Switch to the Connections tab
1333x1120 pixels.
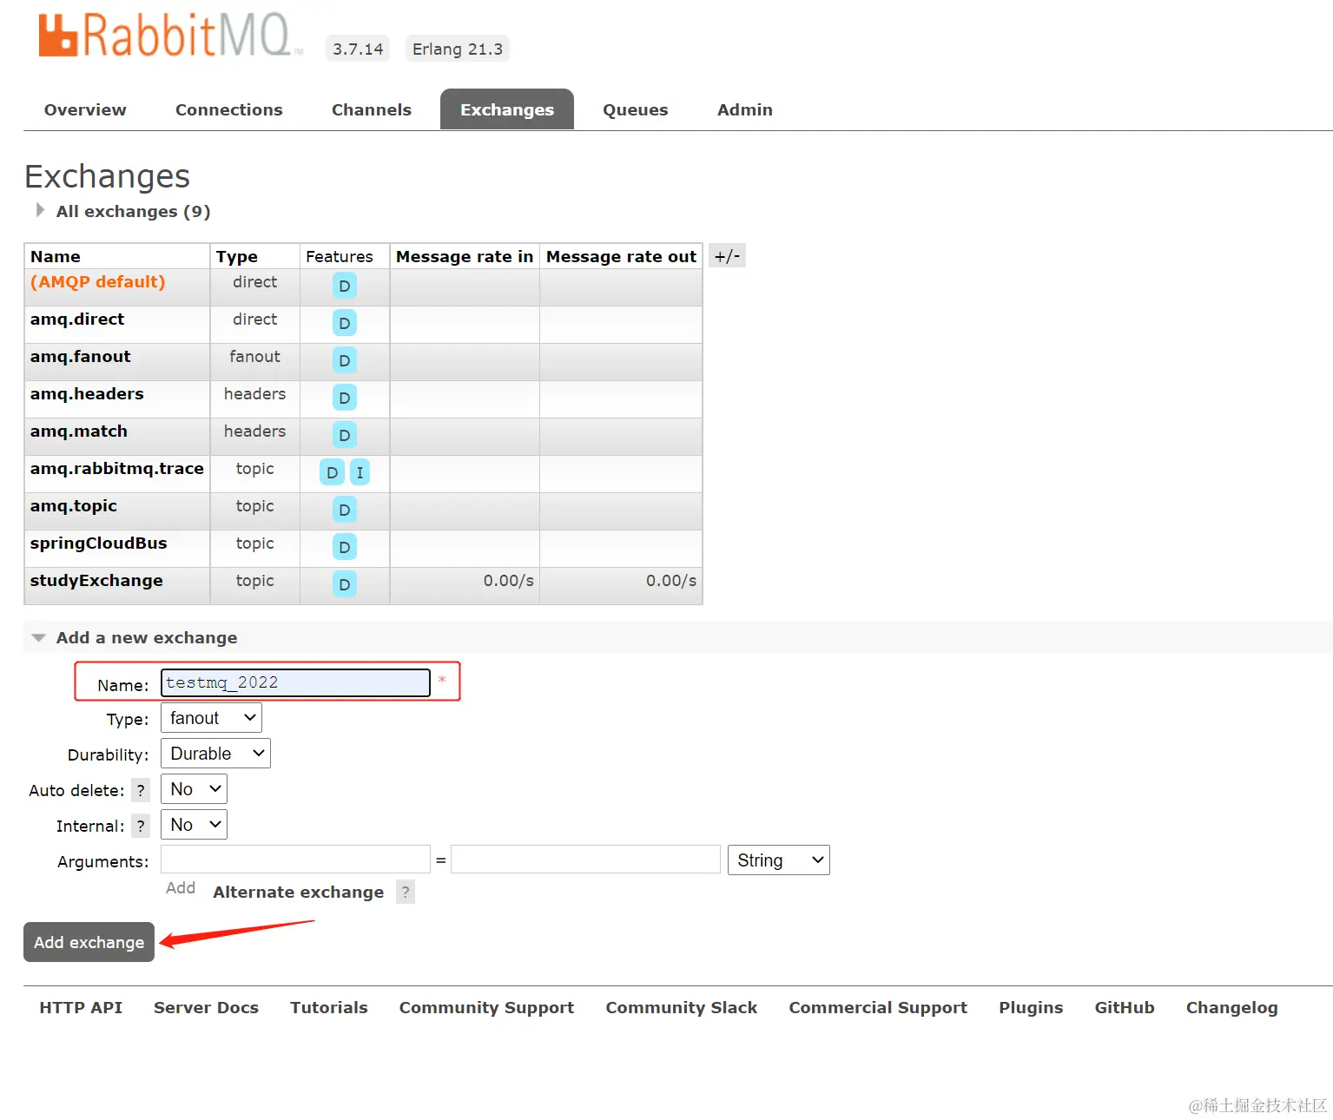(x=229, y=109)
